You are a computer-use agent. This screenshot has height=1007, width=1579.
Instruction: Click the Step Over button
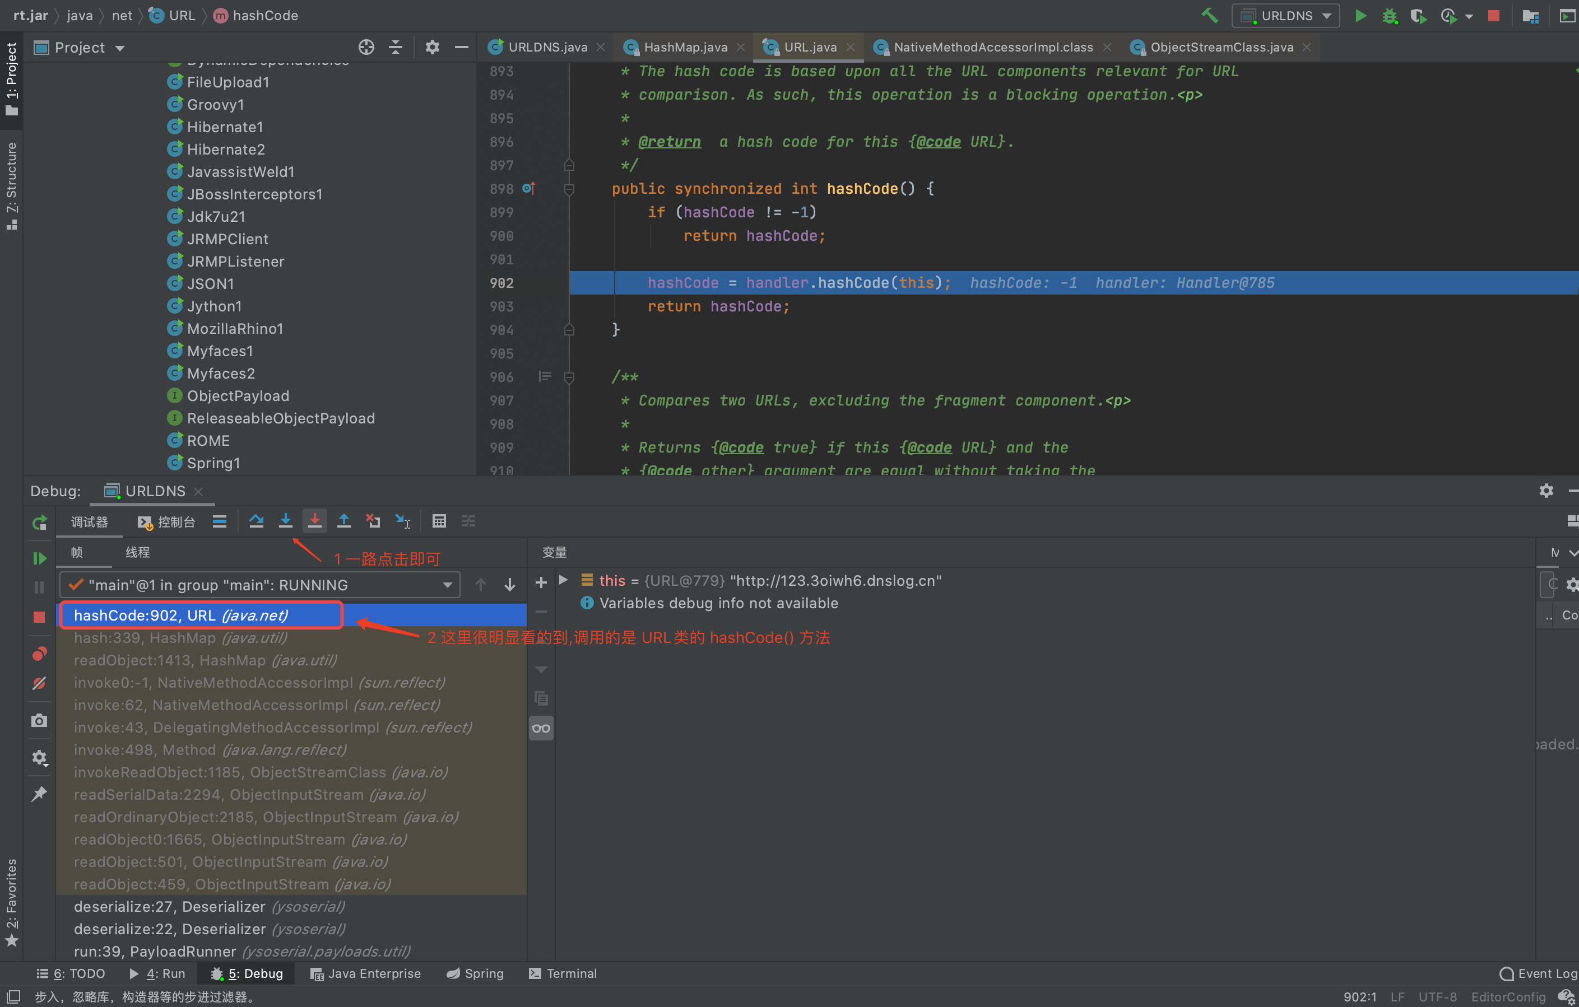[257, 521]
